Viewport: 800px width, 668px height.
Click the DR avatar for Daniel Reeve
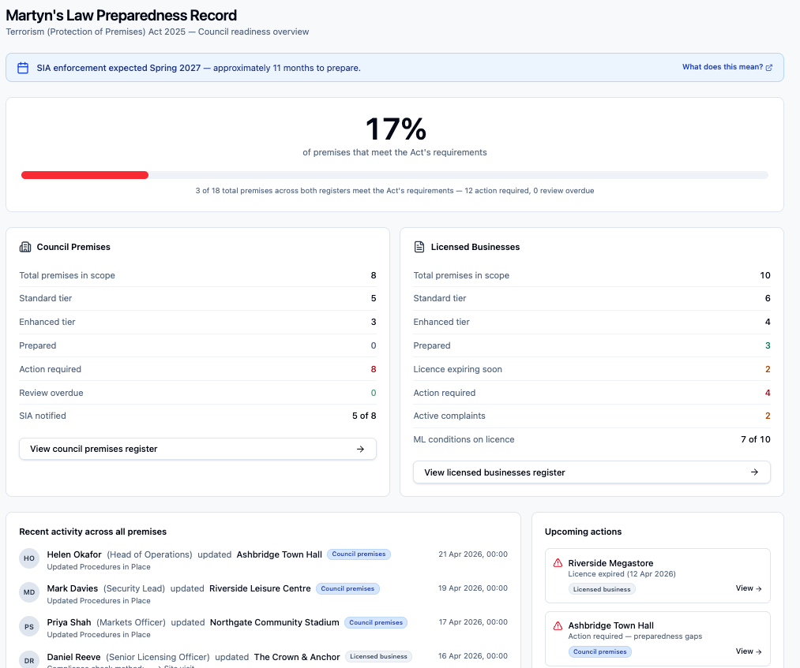[29, 660]
